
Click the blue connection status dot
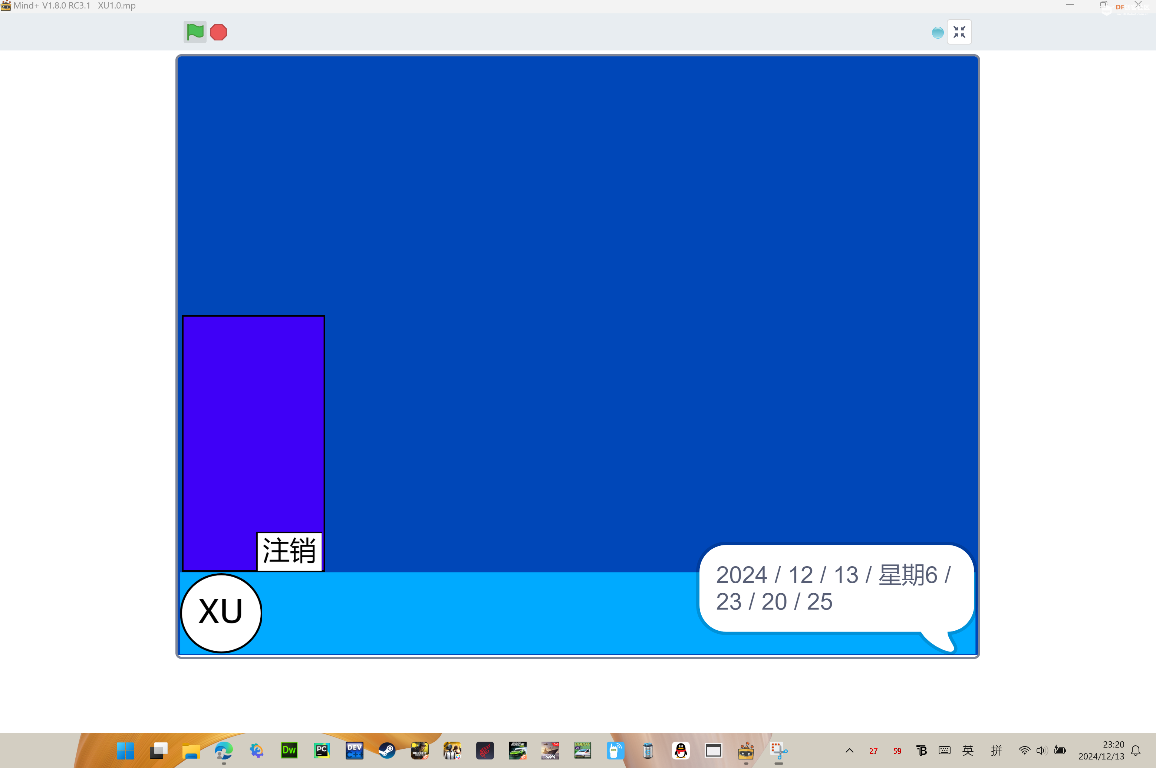pyautogui.click(x=938, y=33)
